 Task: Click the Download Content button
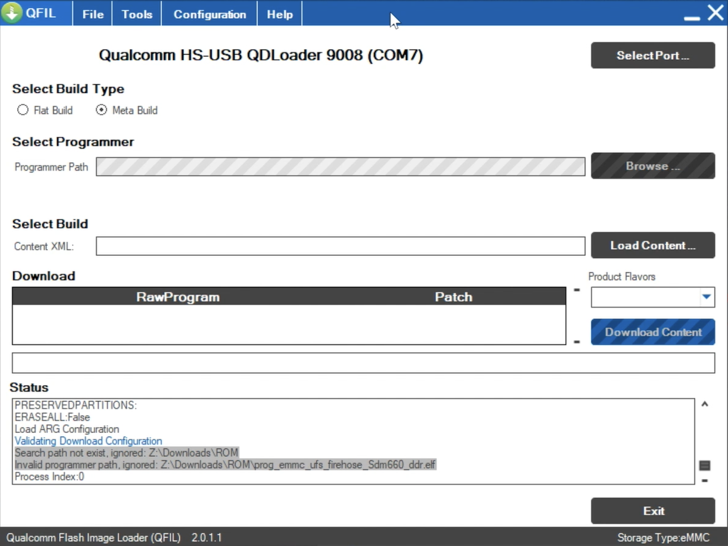(653, 332)
